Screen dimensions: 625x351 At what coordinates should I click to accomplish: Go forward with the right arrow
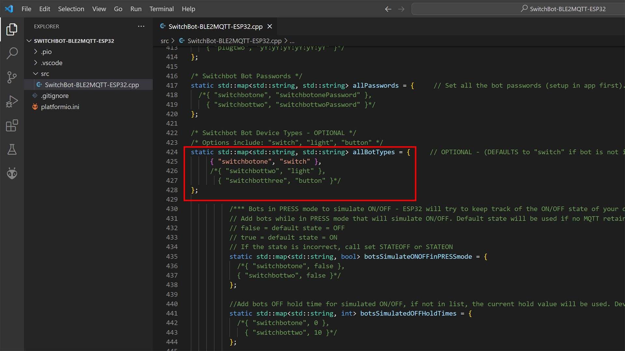401,9
